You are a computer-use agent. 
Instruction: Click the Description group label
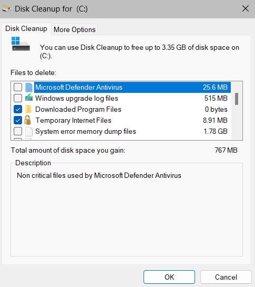click(x=33, y=163)
